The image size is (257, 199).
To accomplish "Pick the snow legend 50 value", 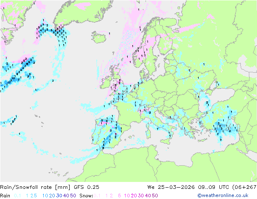I will 155,196.
